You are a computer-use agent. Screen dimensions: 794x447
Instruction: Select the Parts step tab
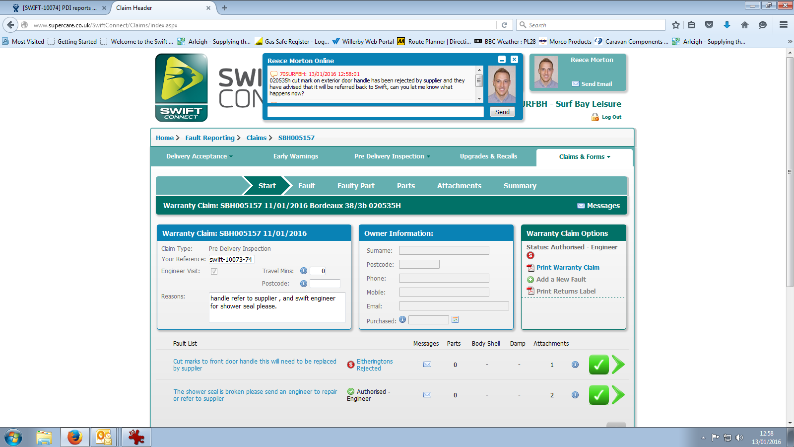point(406,186)
